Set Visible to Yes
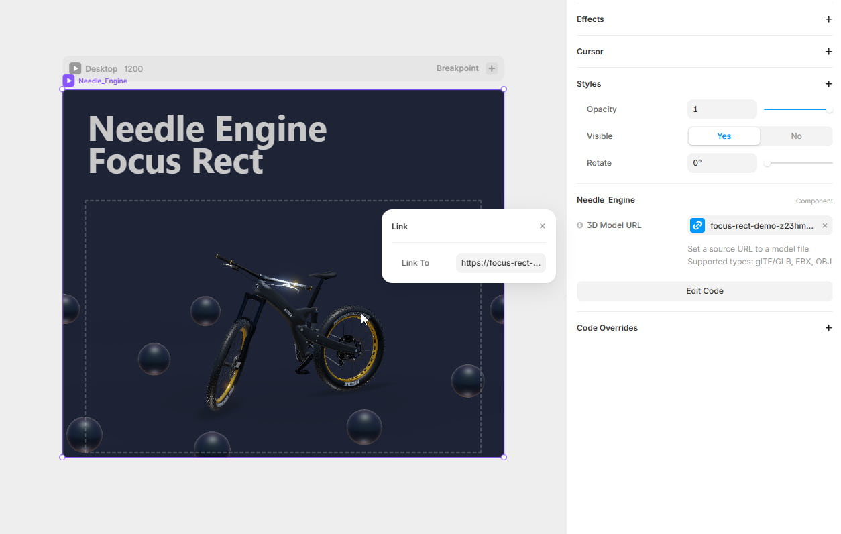Image resolution: width=841 pixels, height=534 pixels. [724, 136]
